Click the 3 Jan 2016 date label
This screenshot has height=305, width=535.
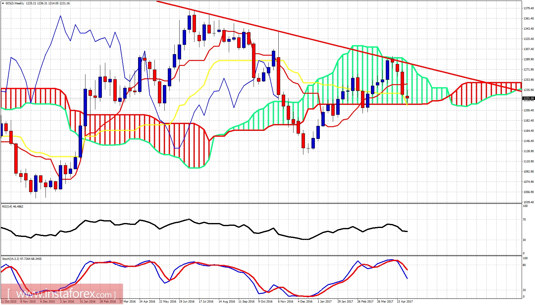(x=67, y=302)
